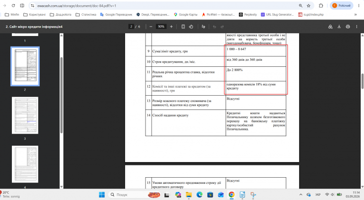Click the PDF redo arrow
This screenshot has width=364, height=200.
pos(222,27)
